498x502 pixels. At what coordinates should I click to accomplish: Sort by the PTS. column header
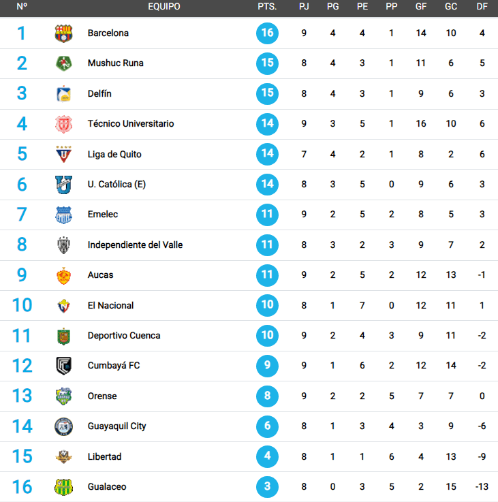267,6
